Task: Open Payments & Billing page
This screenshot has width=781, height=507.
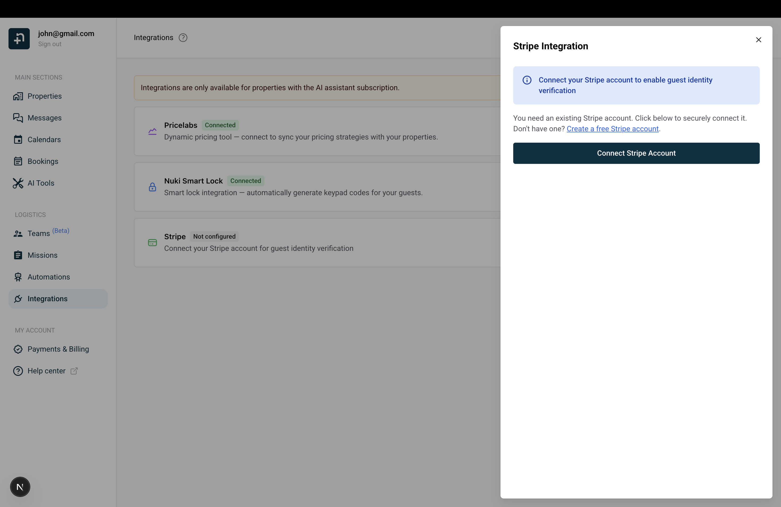Action: [x=58, y=349]
